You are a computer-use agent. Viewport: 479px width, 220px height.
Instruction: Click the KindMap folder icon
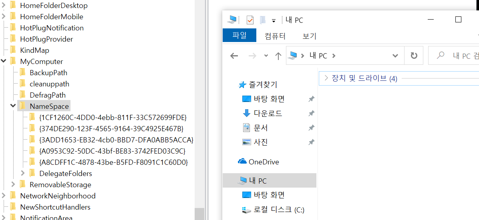(x=13, y=50)
